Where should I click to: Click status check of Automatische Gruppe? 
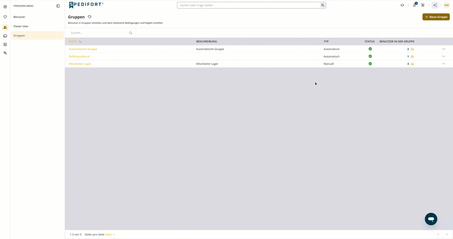coord(370,49)
